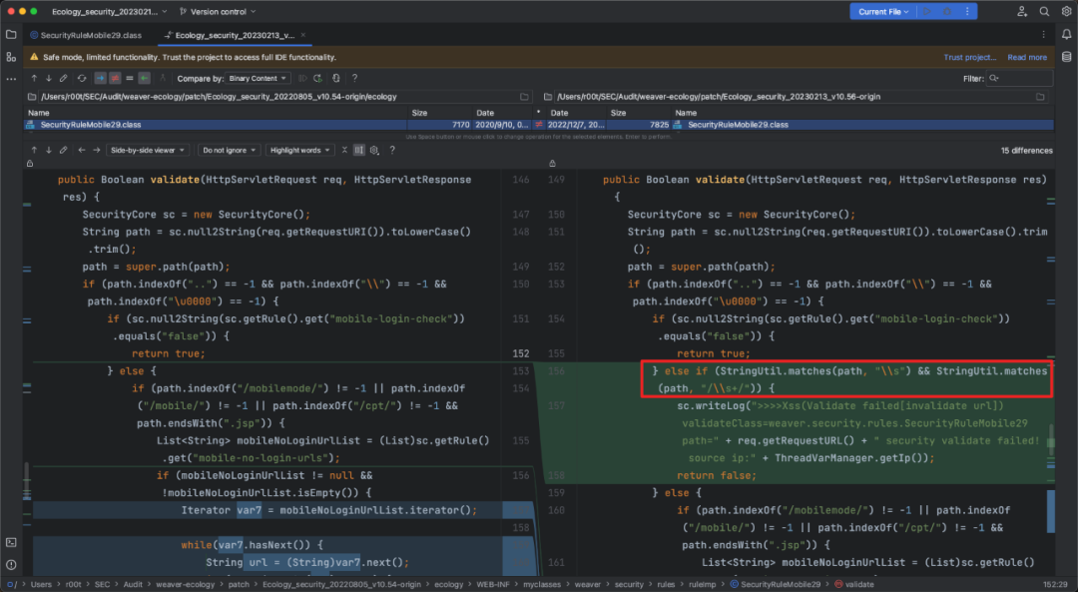Screen dimensions: 1078x592
Task: Open Code With Me user icon
Action: point(1022,12)
